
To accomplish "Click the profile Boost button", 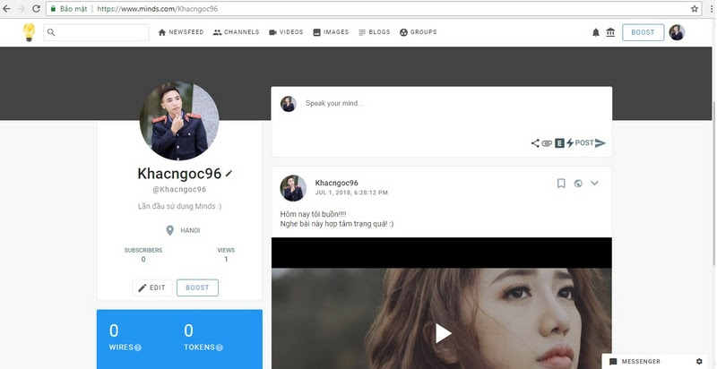I will pos(197,287).
